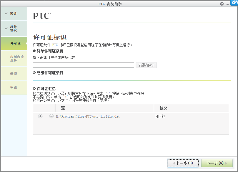Select the E:\Program Files\PTC\ptc_licfile.dat entry
238x172 pixels.
click(88, 117)
